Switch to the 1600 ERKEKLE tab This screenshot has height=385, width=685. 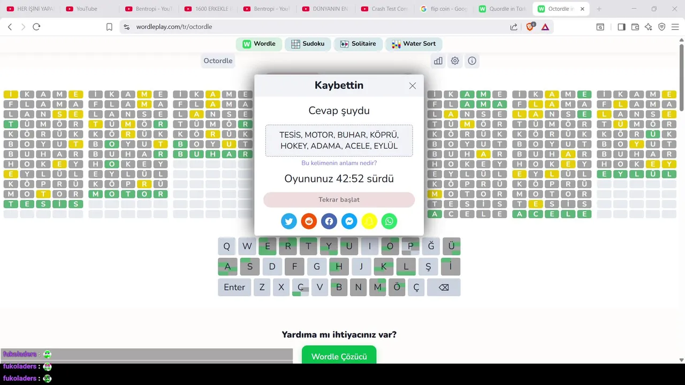[208, 9]
